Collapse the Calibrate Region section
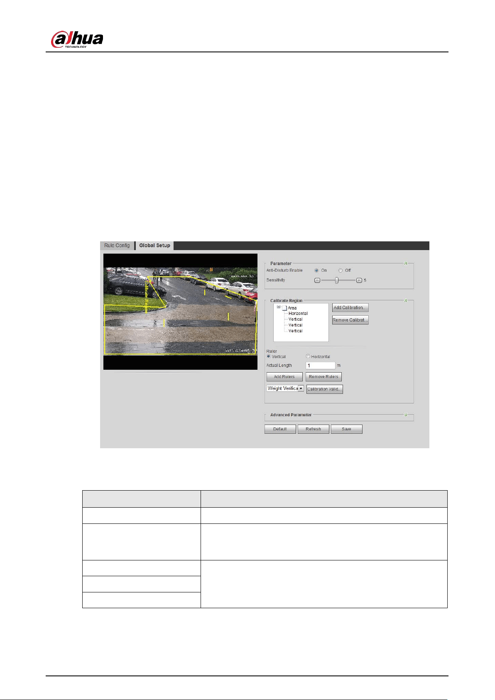This screenshot has width=495, height=700. 406,300
